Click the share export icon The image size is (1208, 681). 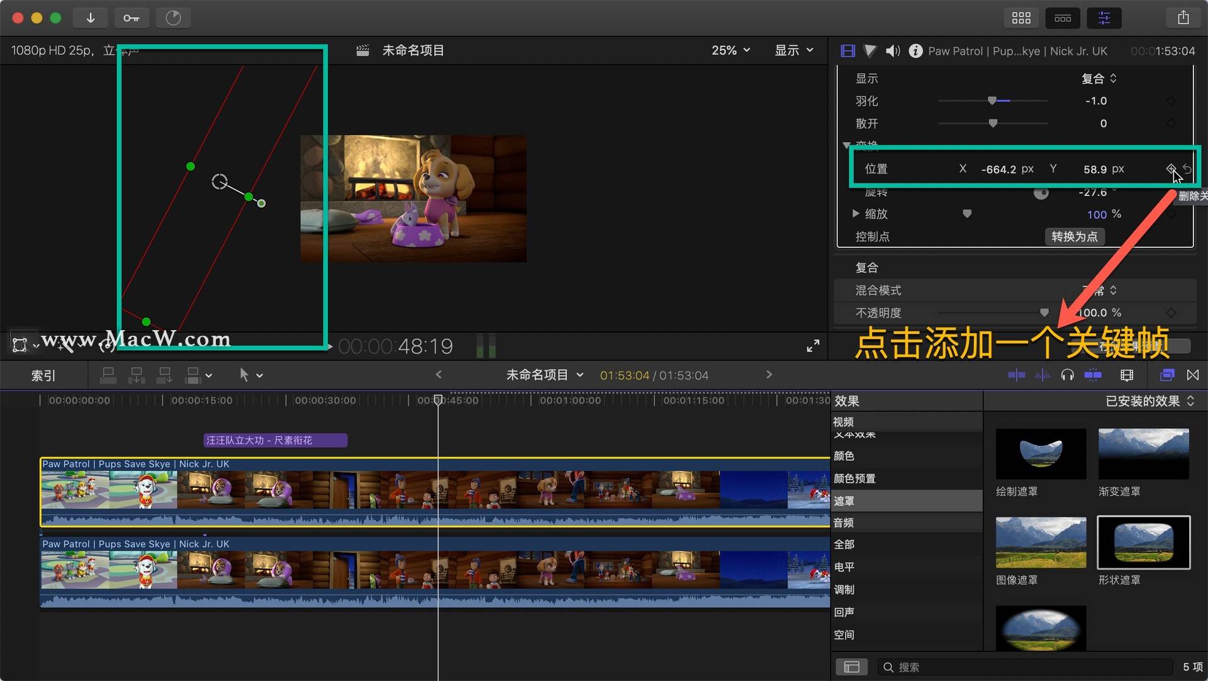point(1183,18)
